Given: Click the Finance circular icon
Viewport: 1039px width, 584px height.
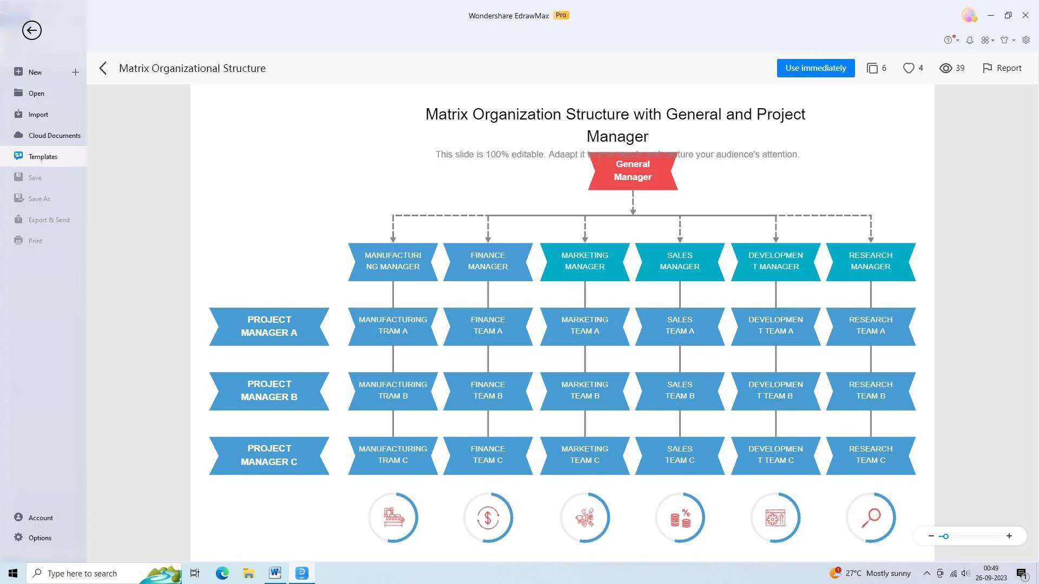Looking at the screenshot, I should pyautogui.click(x=488, y=517).
